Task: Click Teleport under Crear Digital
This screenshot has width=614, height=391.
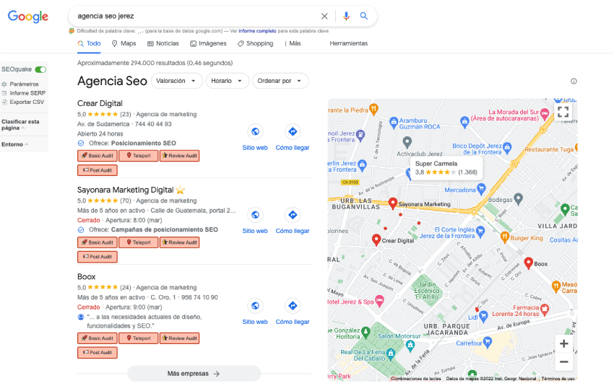Action: pyautogui.click(x=139, y=156)
